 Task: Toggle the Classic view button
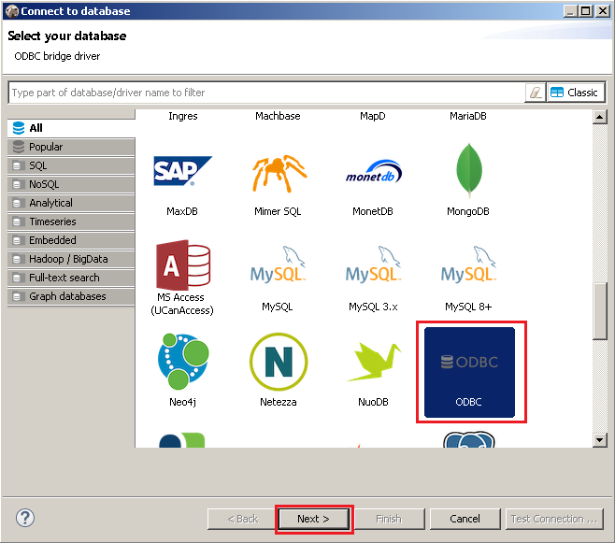click(x=575, y=93)
